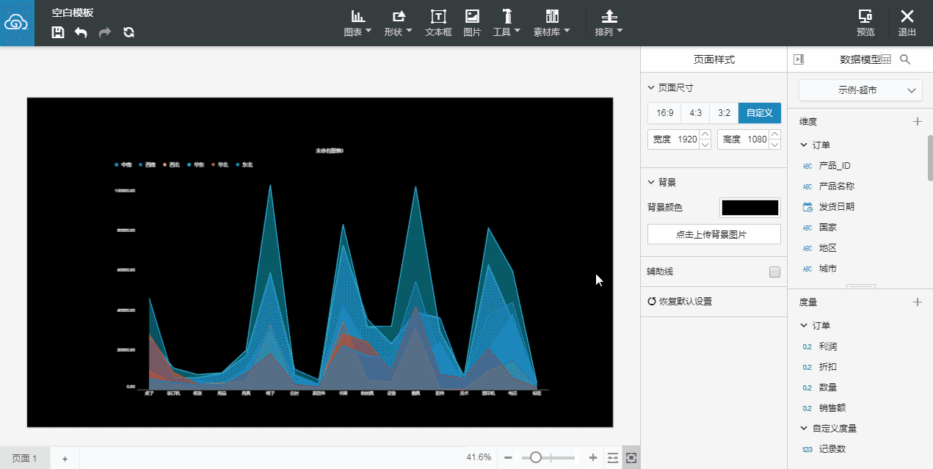933x469 pixels.
Task: Search fields in the data model
Action: tap(905, 59)
